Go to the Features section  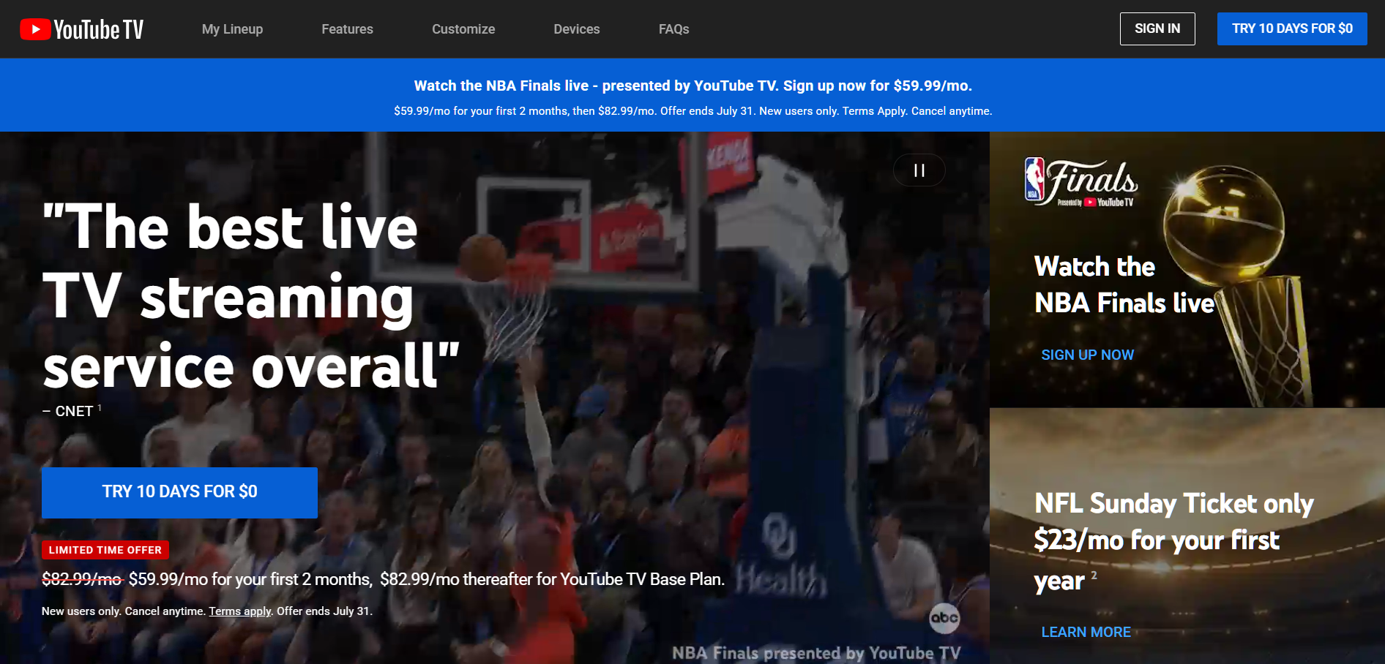click(x=347, y=29)
